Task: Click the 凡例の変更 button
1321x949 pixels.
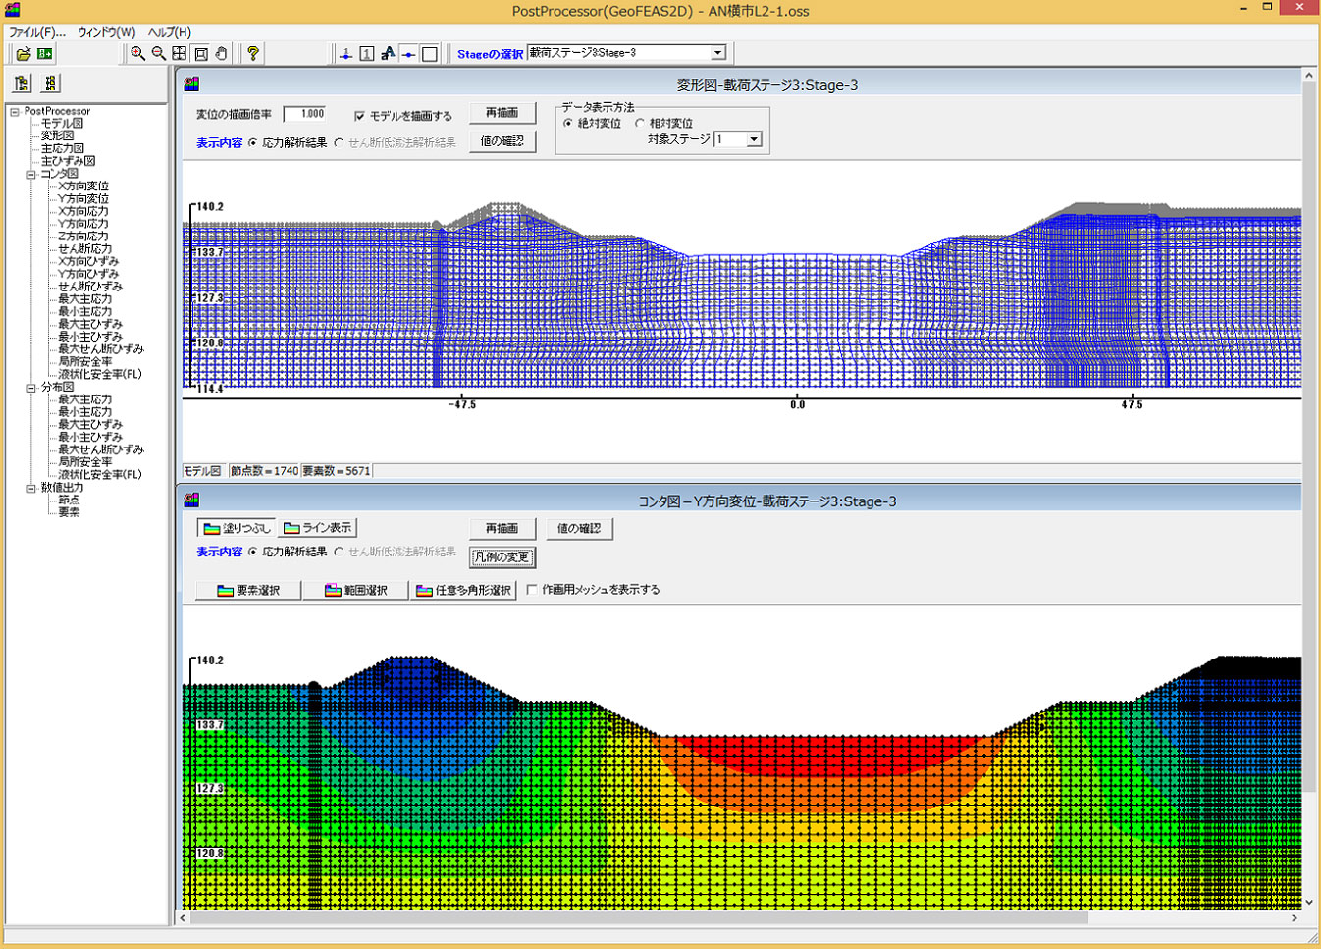Action: pos(502,557)
